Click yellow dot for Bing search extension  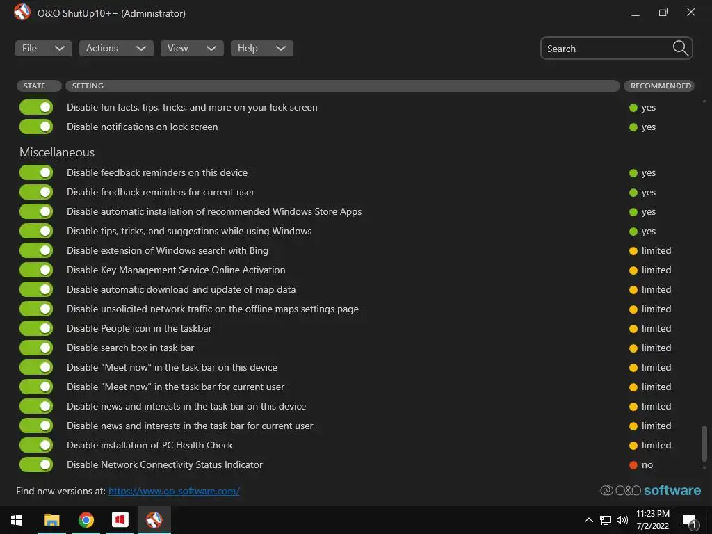point(633,250)
